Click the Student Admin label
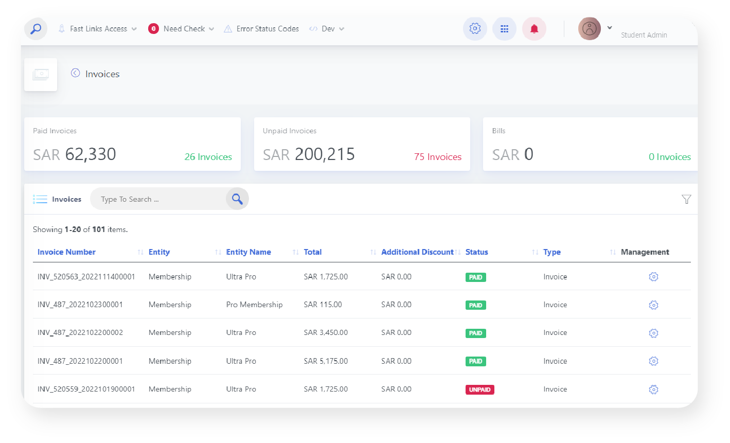Image resolution: width=730 pixels, height=443 pixels. [644, 35]
